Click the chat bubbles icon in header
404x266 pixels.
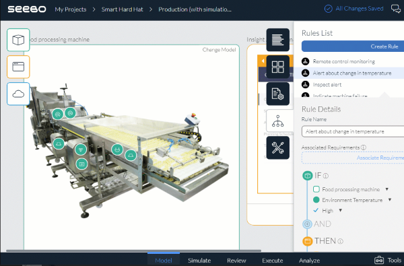(x=396, y=9)
